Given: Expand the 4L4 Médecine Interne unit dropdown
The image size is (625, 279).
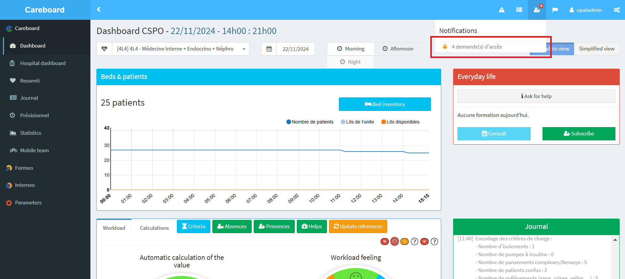Looking at the screenshot, I should (x=181, y=49).
